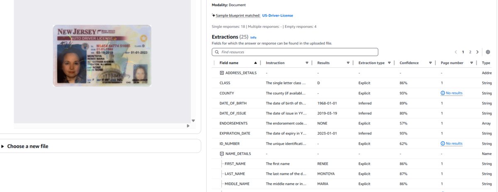Select the COUNTY field name

[x=227, y=93]
